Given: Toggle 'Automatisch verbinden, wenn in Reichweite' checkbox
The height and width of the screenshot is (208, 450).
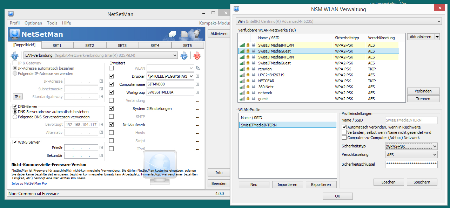Looking at the screenshot, I should [x=344, y=127].
